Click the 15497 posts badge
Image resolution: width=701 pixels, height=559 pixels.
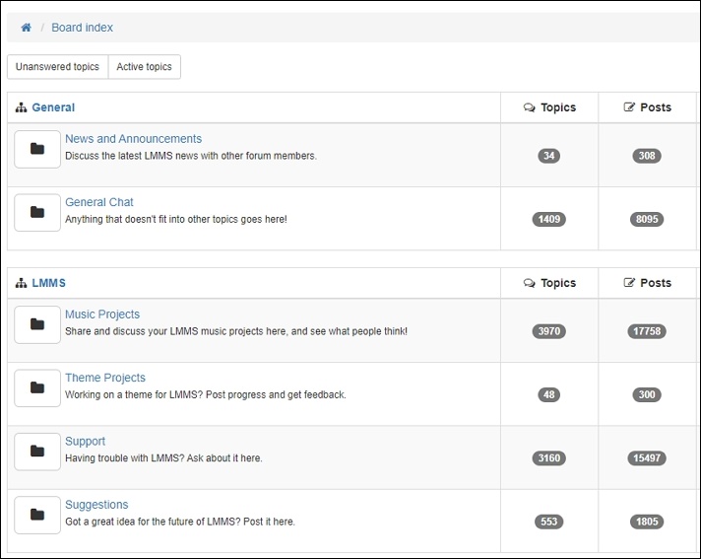tap(647, 458)
